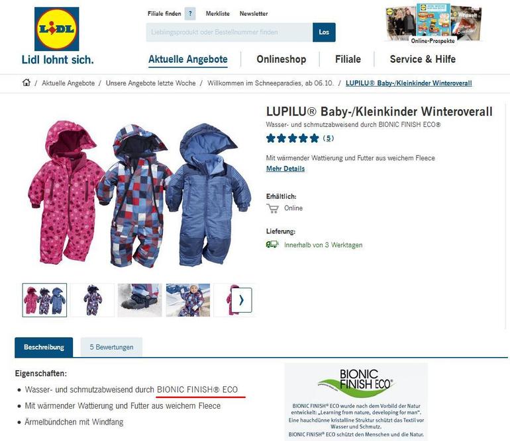The height and width of the screenshot is (441, 510).
Task: Show next thumbnails with arrow
Action: pos(242,300)
